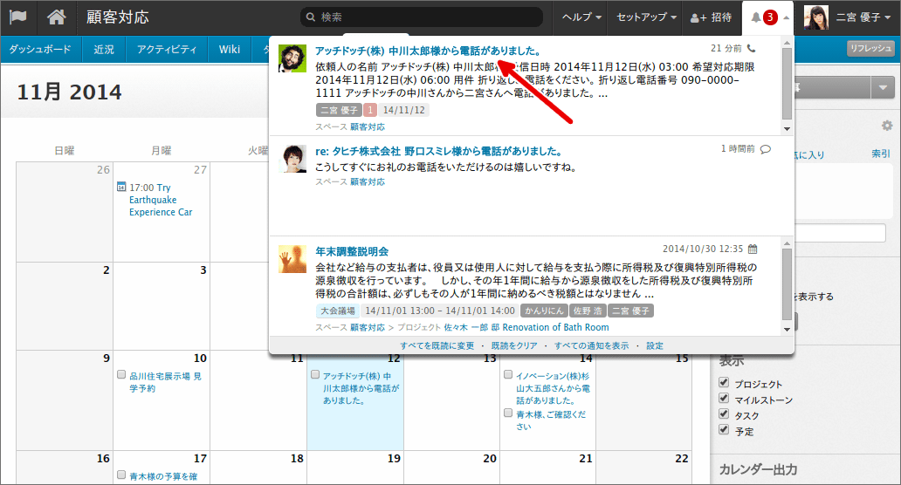Screen dimensions: 901x485
Task: Switch to アクティビティ tab
Action: [x=167, y=50]
